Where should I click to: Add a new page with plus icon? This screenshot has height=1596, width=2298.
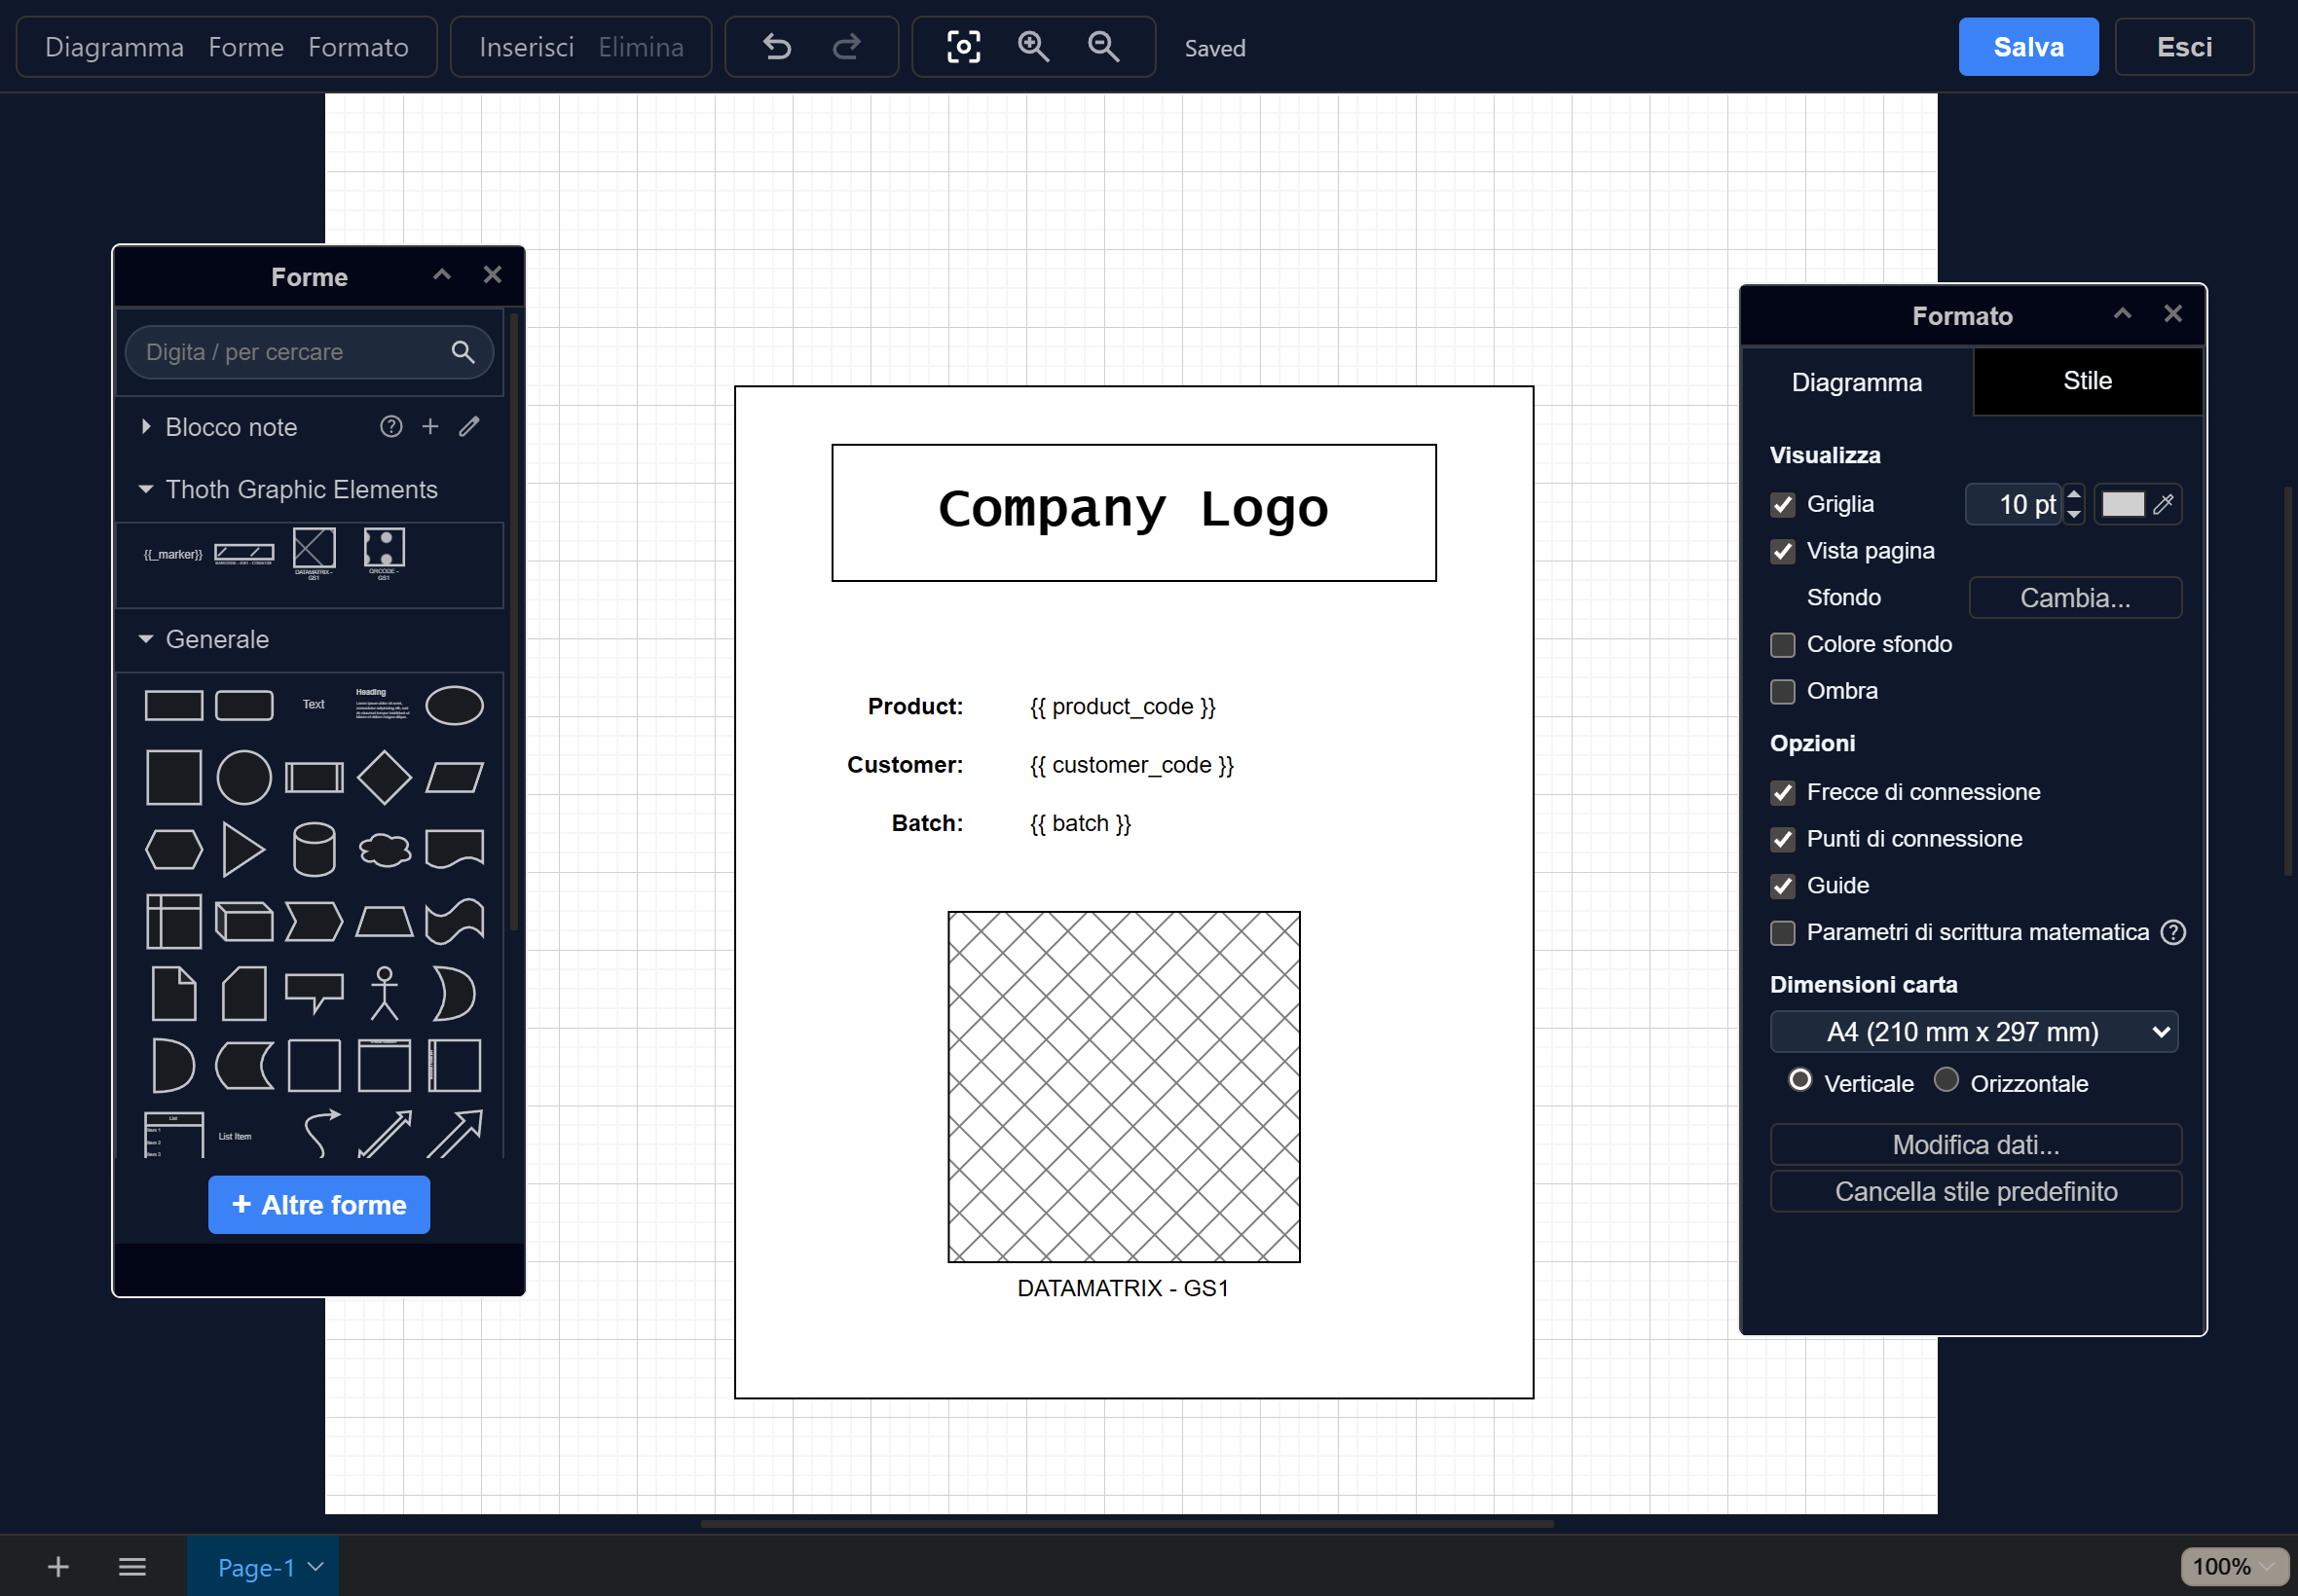pos(58,1566)
